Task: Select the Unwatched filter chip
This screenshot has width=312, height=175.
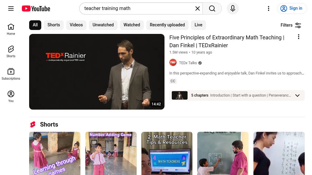Action: tap(103, 25)
